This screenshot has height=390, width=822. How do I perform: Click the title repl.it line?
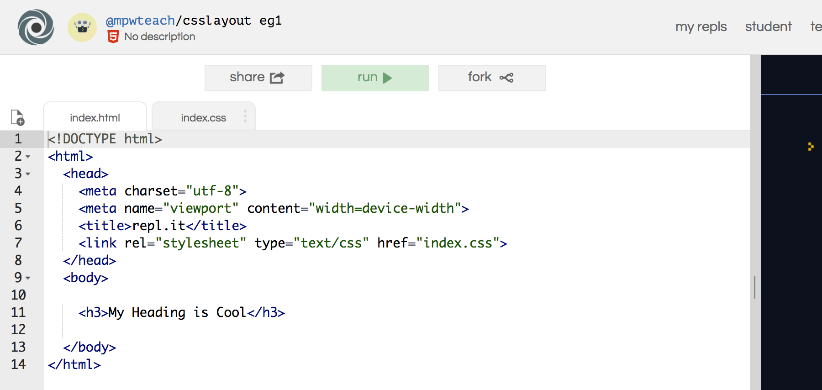[163, 226]
